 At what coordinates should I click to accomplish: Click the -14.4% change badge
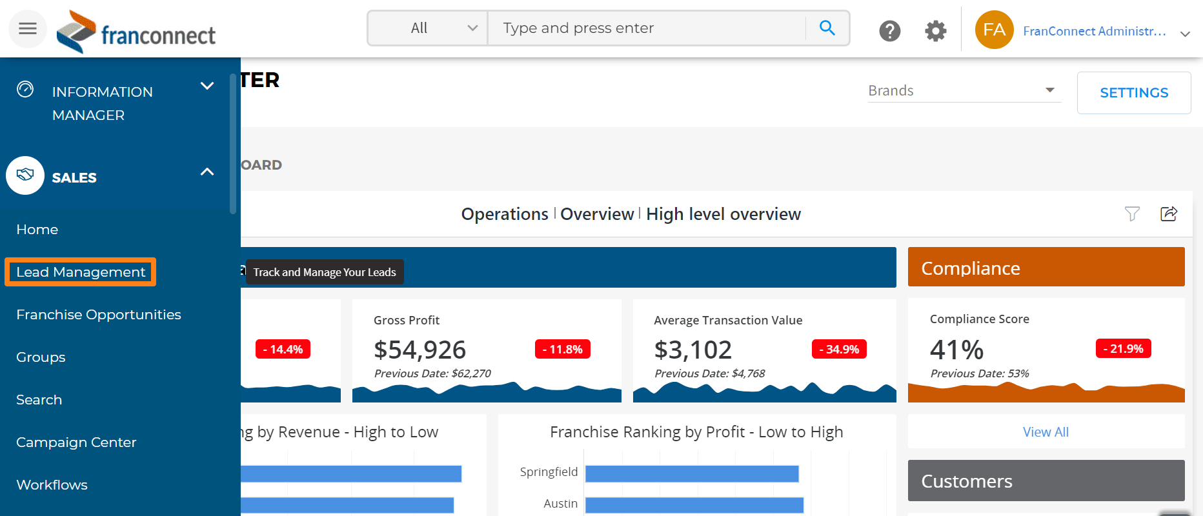(x=283, y=349)
